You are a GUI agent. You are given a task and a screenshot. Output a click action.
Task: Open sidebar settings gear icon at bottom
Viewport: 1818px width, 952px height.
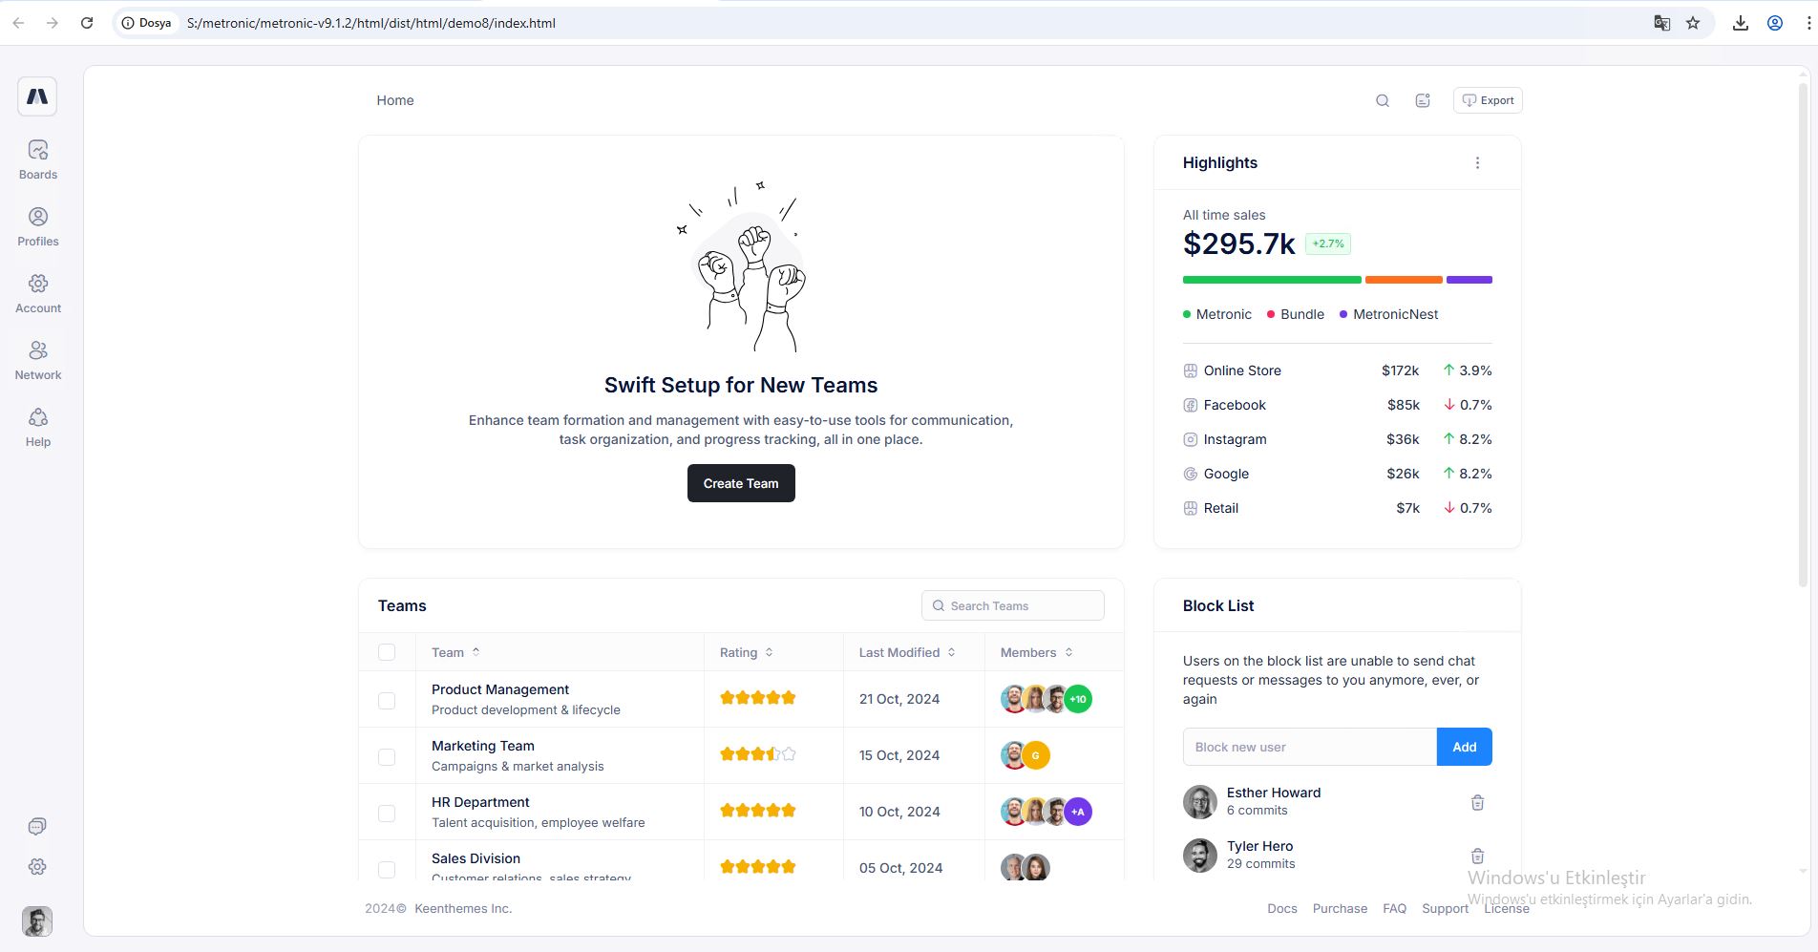coord(37,867)
